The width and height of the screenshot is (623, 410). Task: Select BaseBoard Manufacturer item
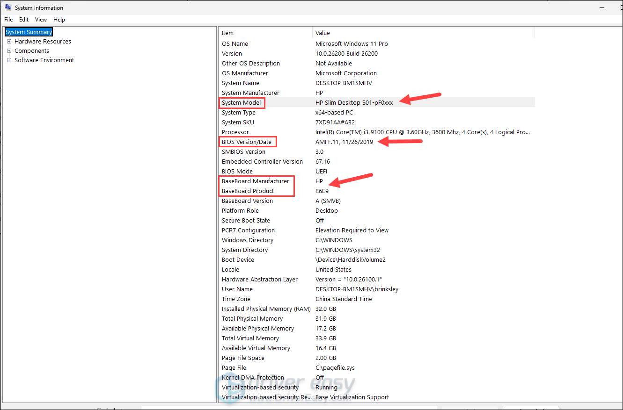coord(256,181)
